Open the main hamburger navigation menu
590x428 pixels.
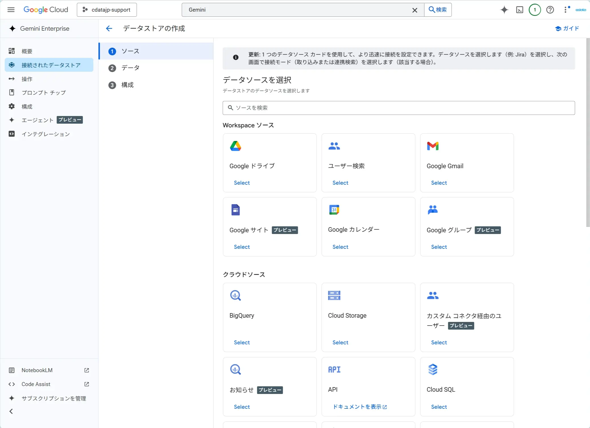[11, 10]
